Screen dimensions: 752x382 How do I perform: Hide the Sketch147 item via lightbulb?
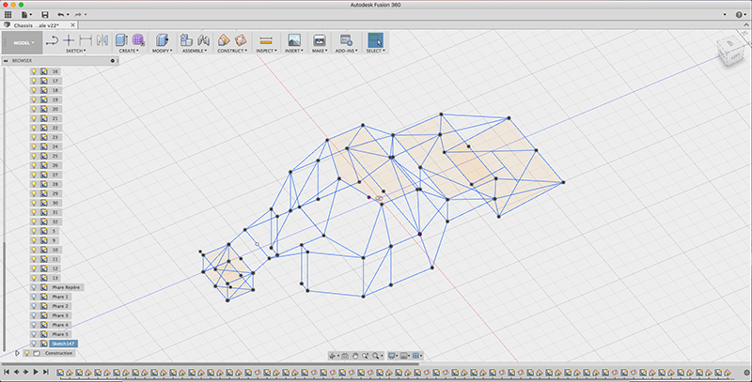(x=34, y=344)
